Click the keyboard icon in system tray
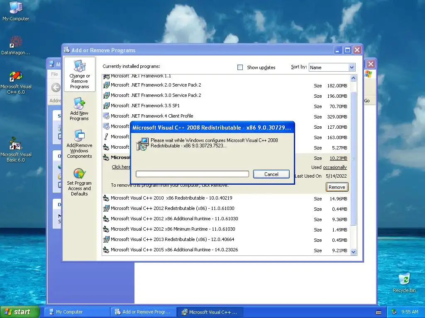This screenshot has height=318, width=425. click(x=379, y=312)
